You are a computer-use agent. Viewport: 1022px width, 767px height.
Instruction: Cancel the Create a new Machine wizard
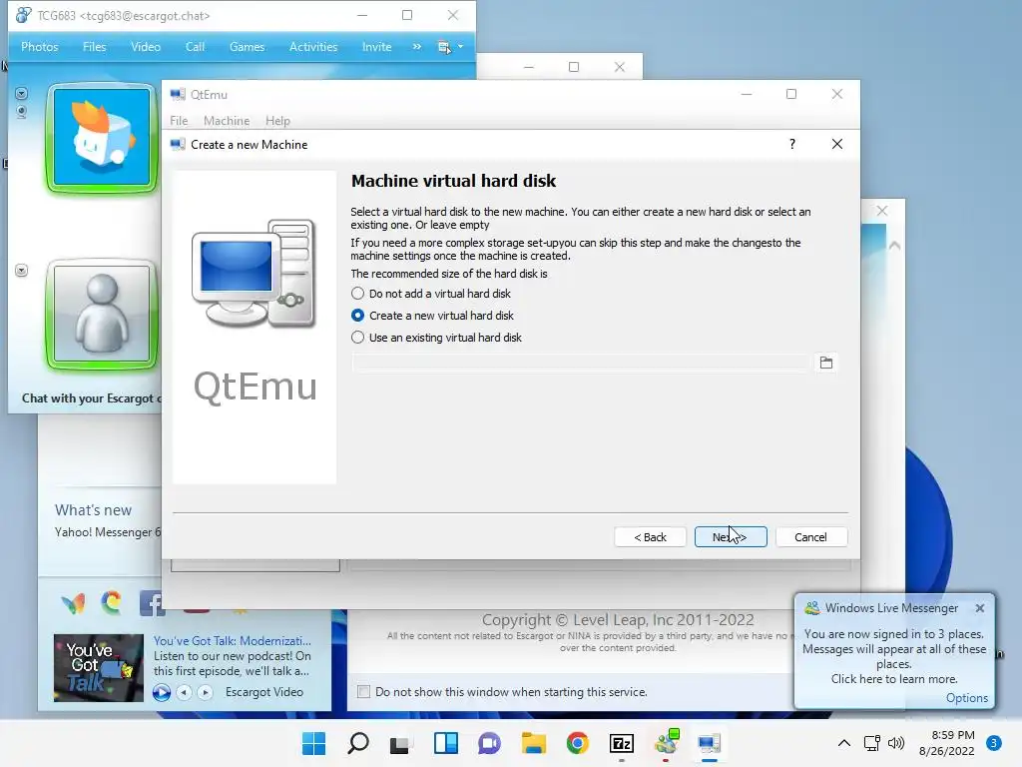[810, 537]
